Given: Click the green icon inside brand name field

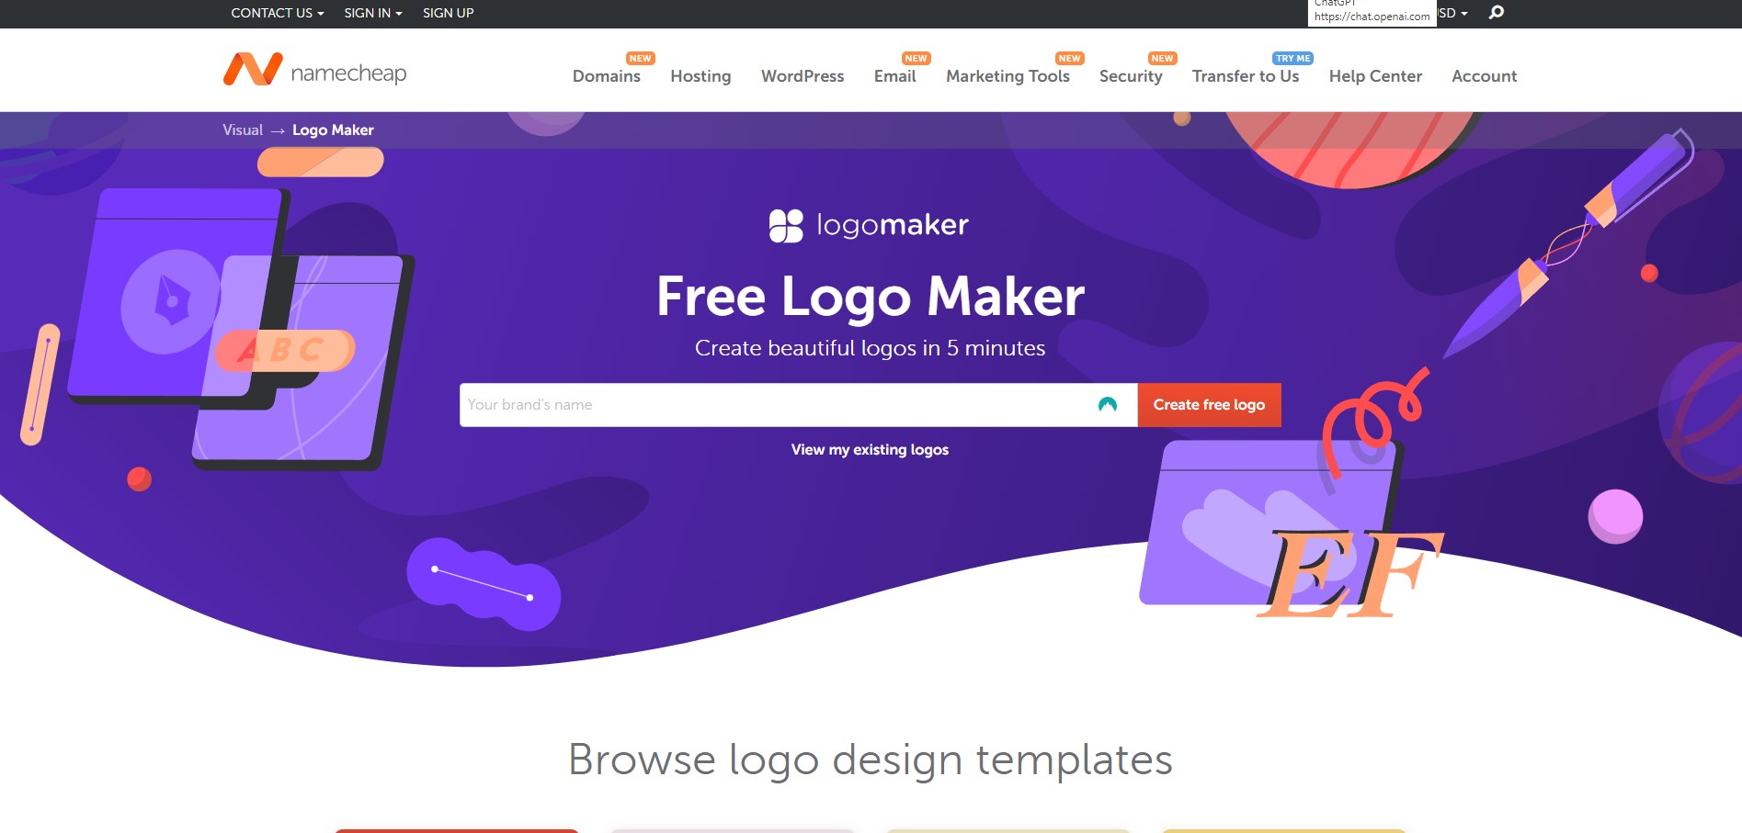Looking at the screenshot, I should click(1108, 405).
